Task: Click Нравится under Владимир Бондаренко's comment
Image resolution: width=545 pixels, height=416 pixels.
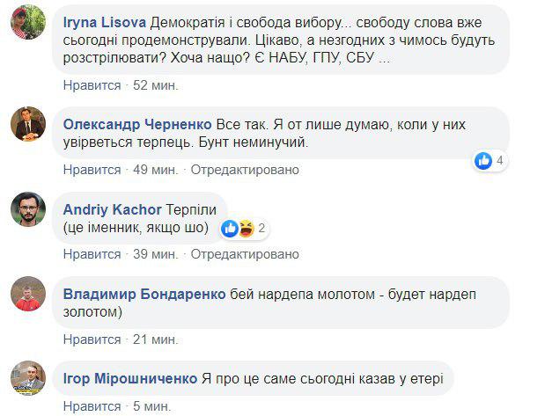Action: point(92,339)
